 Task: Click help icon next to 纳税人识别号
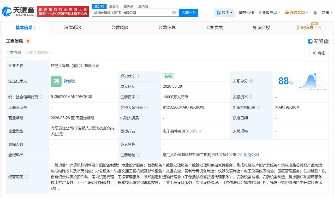(146, 108)
